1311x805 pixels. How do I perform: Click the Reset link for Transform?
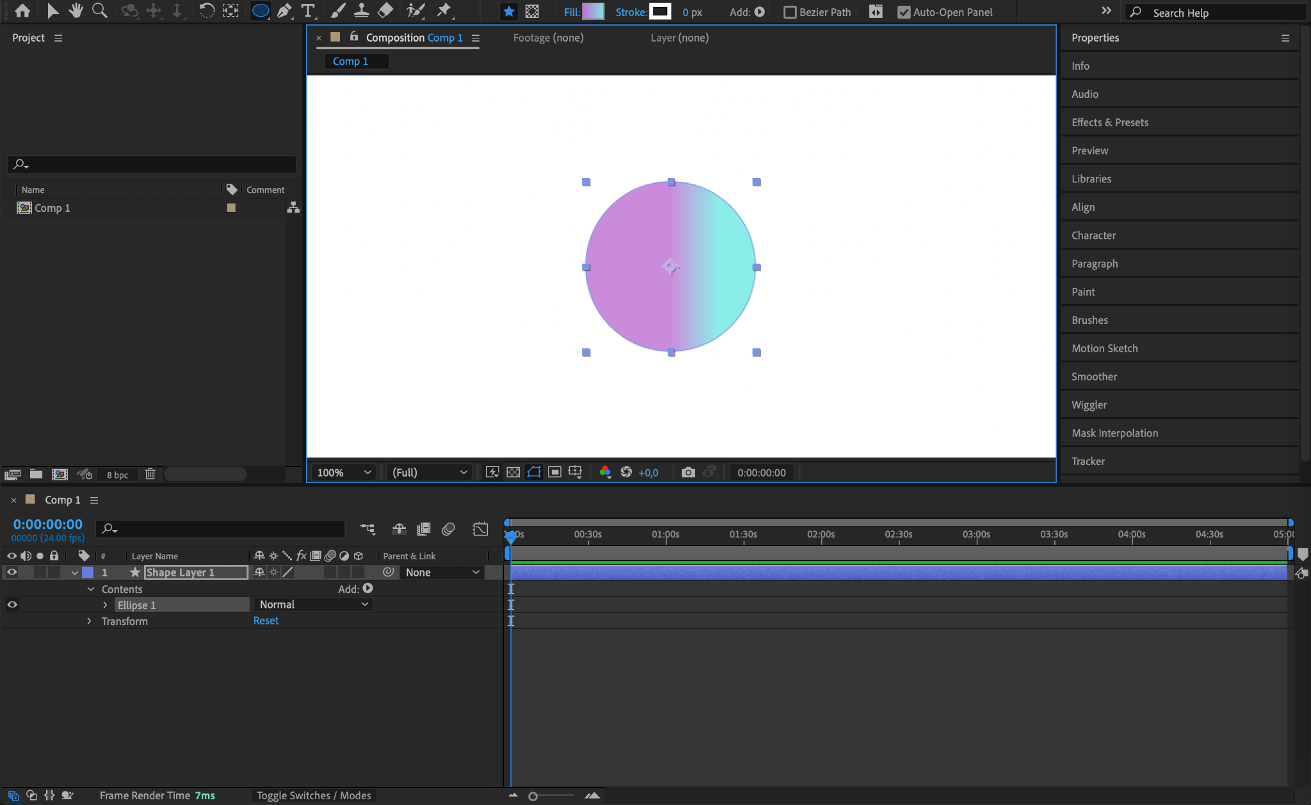click(266, 621)
